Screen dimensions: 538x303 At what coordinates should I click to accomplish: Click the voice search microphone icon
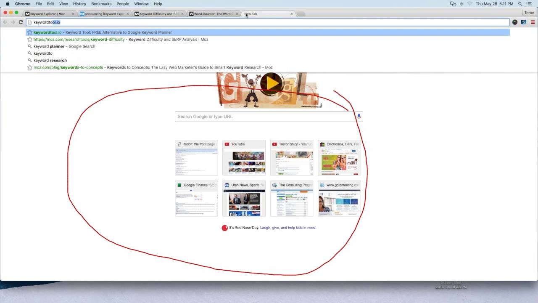coord(359,117)
